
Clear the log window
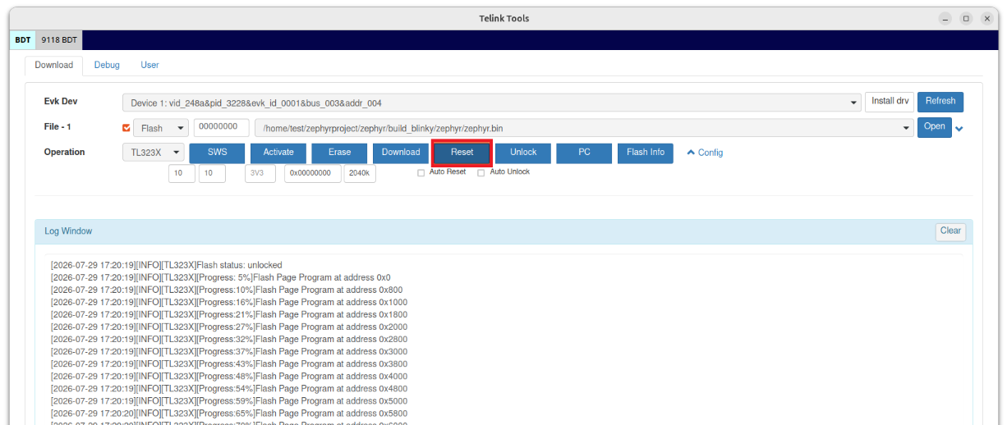point(950,231)
